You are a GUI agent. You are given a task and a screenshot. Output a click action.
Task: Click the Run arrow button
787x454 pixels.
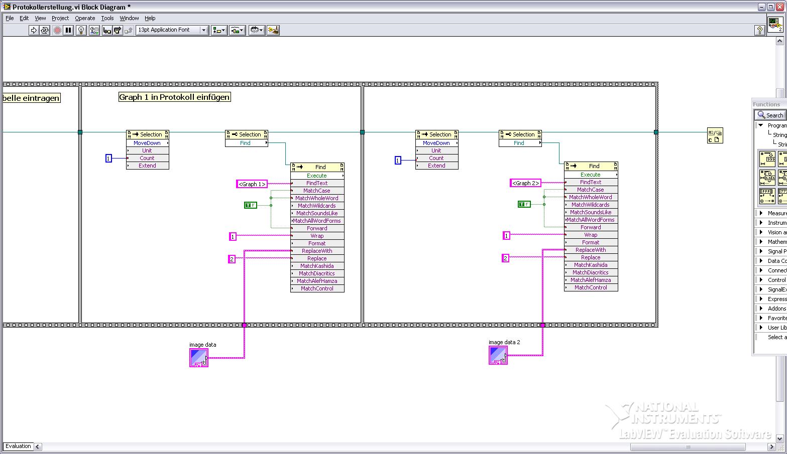[x=33, y=30]
